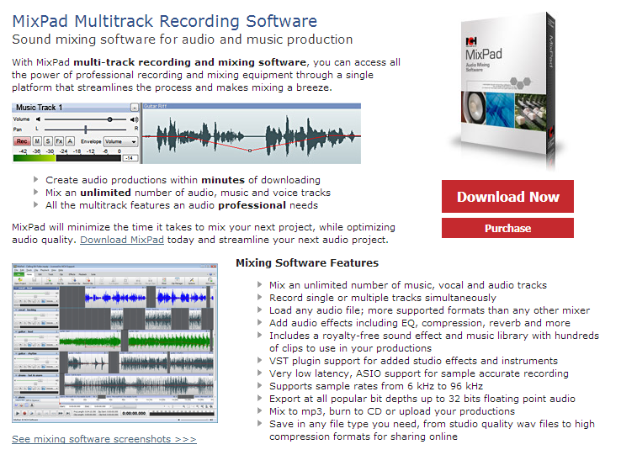Click the quiet speaker icon by Volume

click(x=39, y=119)
